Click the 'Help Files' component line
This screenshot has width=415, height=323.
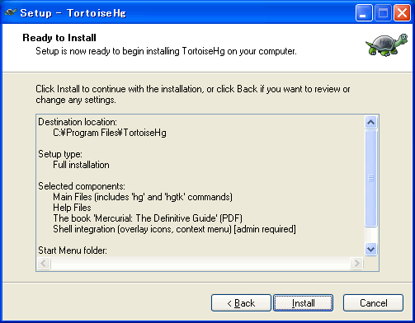(x=72, y=208)
